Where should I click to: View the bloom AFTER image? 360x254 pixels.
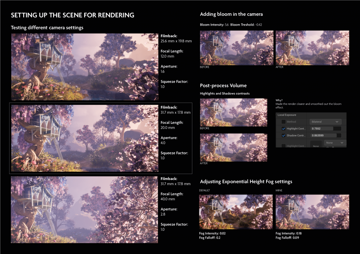pyautogui.click(x=312, y=47)
